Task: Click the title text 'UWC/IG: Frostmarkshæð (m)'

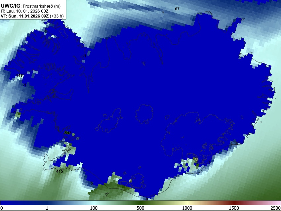Action: (31, 6)
